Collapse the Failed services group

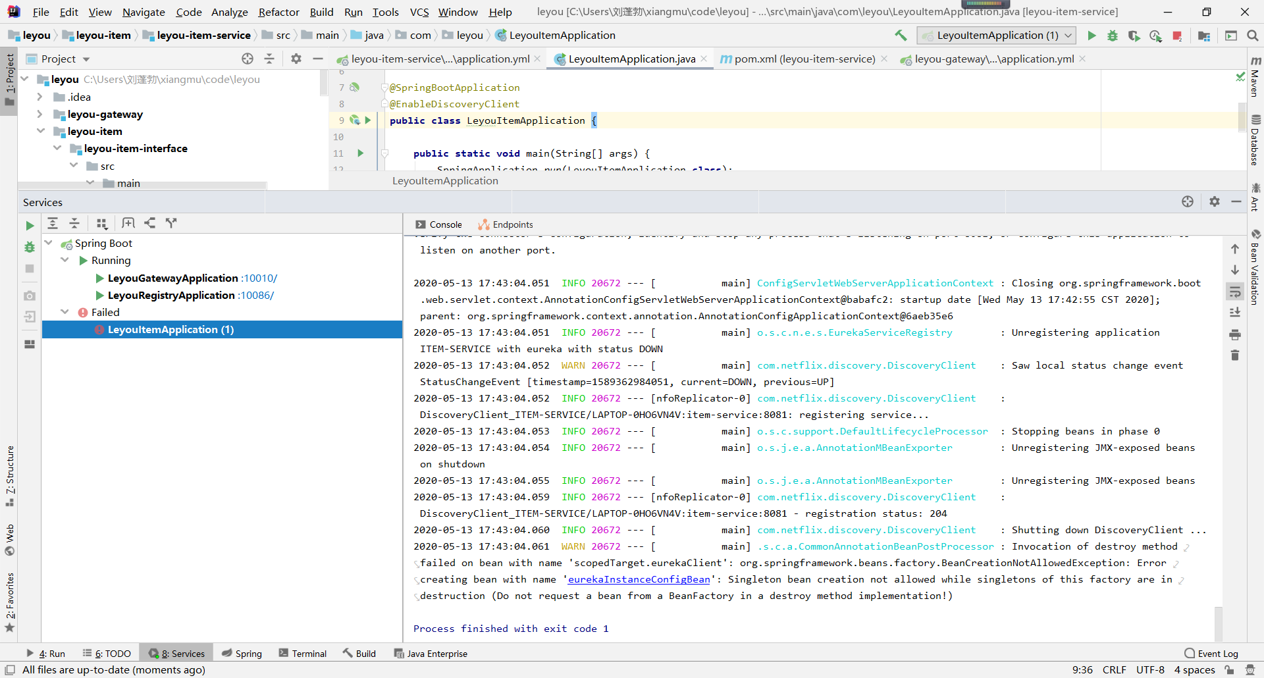coord(65,312)
